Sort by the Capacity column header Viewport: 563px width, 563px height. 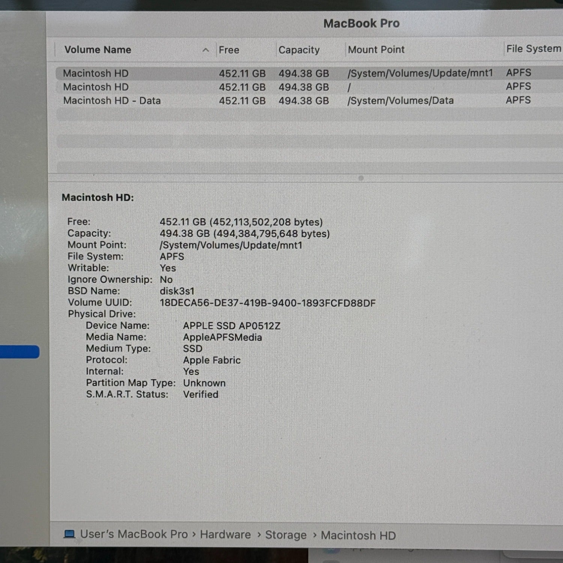(x=299, y=50)
